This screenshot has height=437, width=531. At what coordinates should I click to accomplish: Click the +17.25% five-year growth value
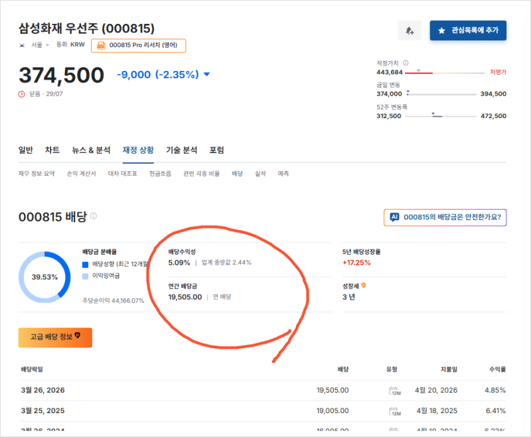(356, 263)
